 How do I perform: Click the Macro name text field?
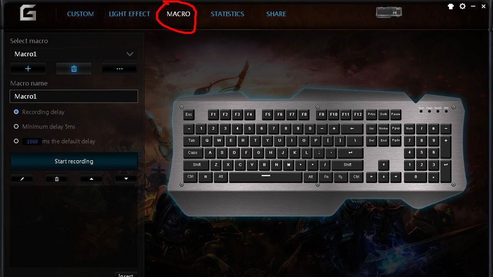coord(74,96)
